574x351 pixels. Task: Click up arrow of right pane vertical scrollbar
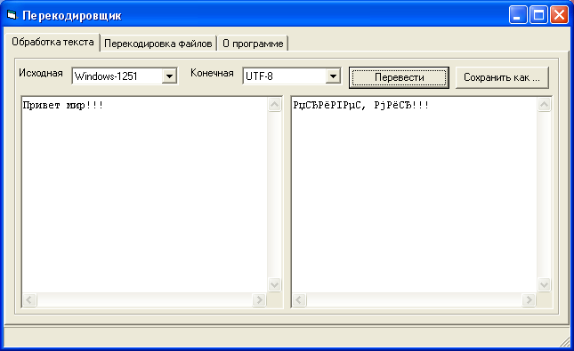click(x=545, y=105)
